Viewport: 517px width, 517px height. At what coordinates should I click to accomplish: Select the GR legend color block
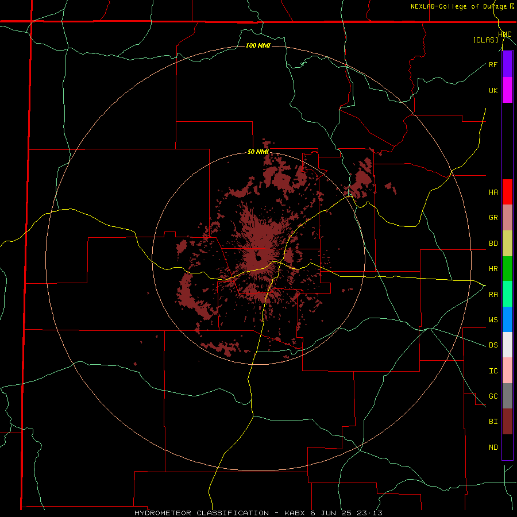point(507,218)
